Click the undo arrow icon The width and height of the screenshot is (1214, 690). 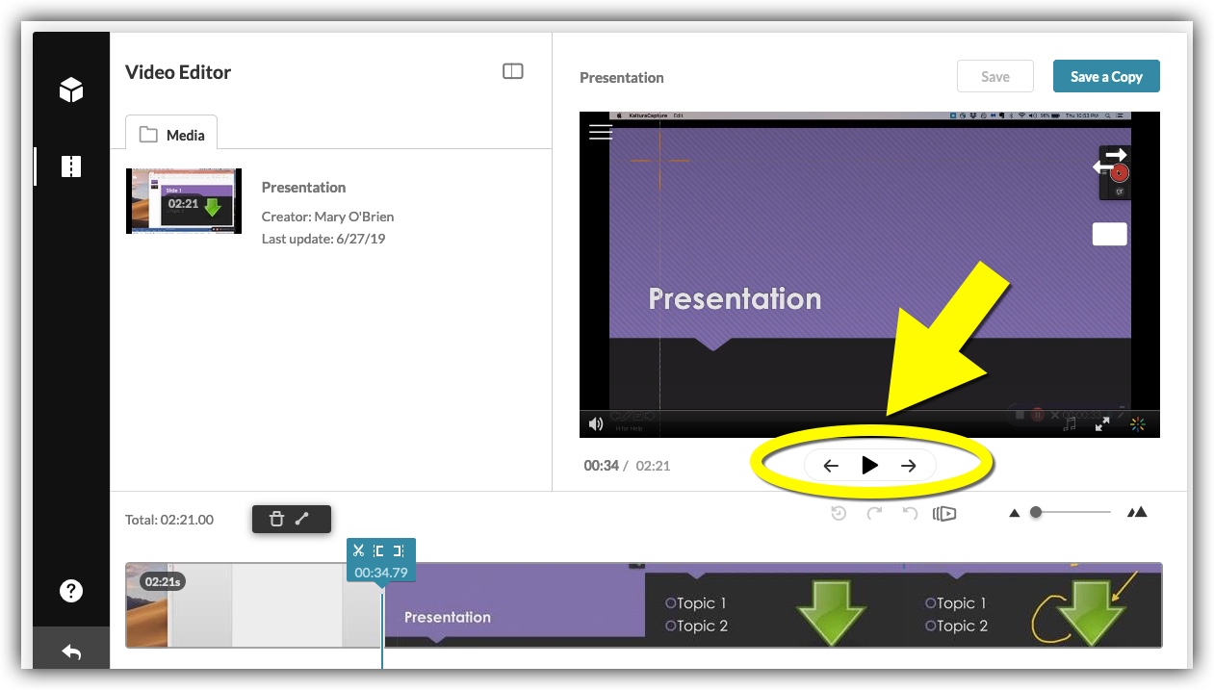click(909, 513)
